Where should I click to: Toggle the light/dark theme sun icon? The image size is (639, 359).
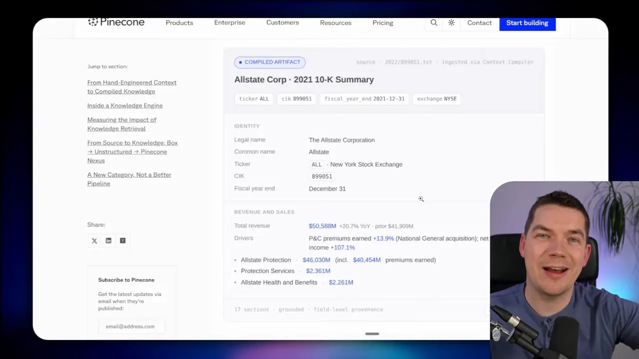tap(451, 22)
